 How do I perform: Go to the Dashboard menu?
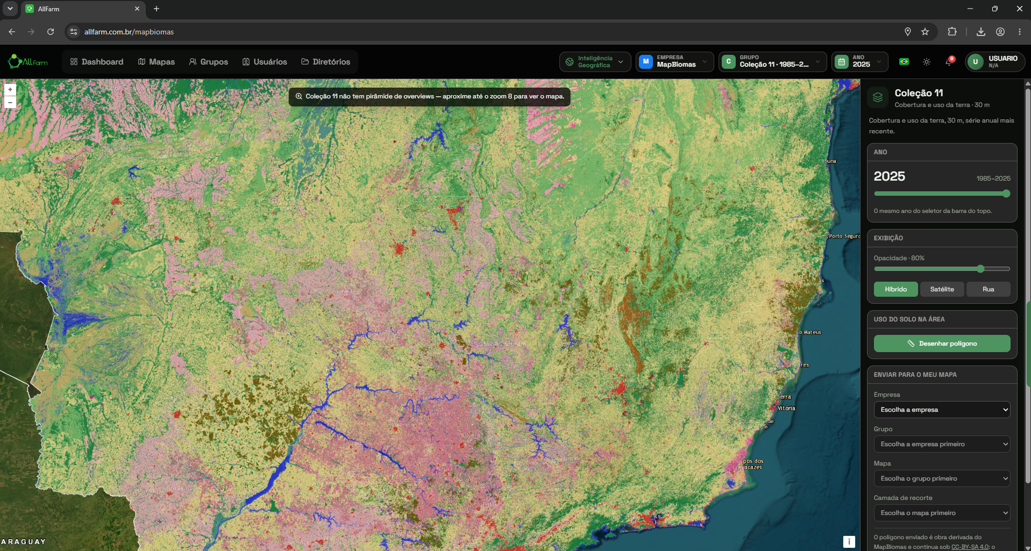click(97, 62)
